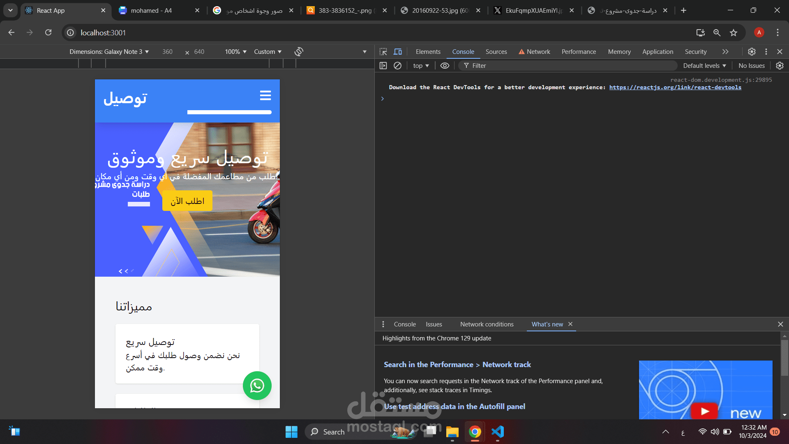
Task: Click the No Issues counter
Action: (x=752, y=65)
